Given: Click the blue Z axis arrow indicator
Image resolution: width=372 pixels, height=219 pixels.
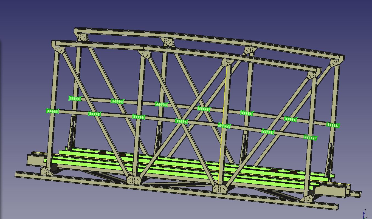Looking at the screenshot, I should pyautogui.click(x=364, y=213).
